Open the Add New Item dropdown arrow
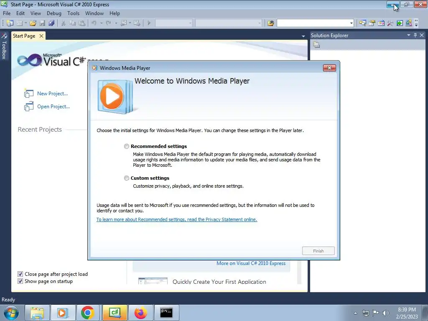This screenshot has width=428, height=321. [25, 23]
